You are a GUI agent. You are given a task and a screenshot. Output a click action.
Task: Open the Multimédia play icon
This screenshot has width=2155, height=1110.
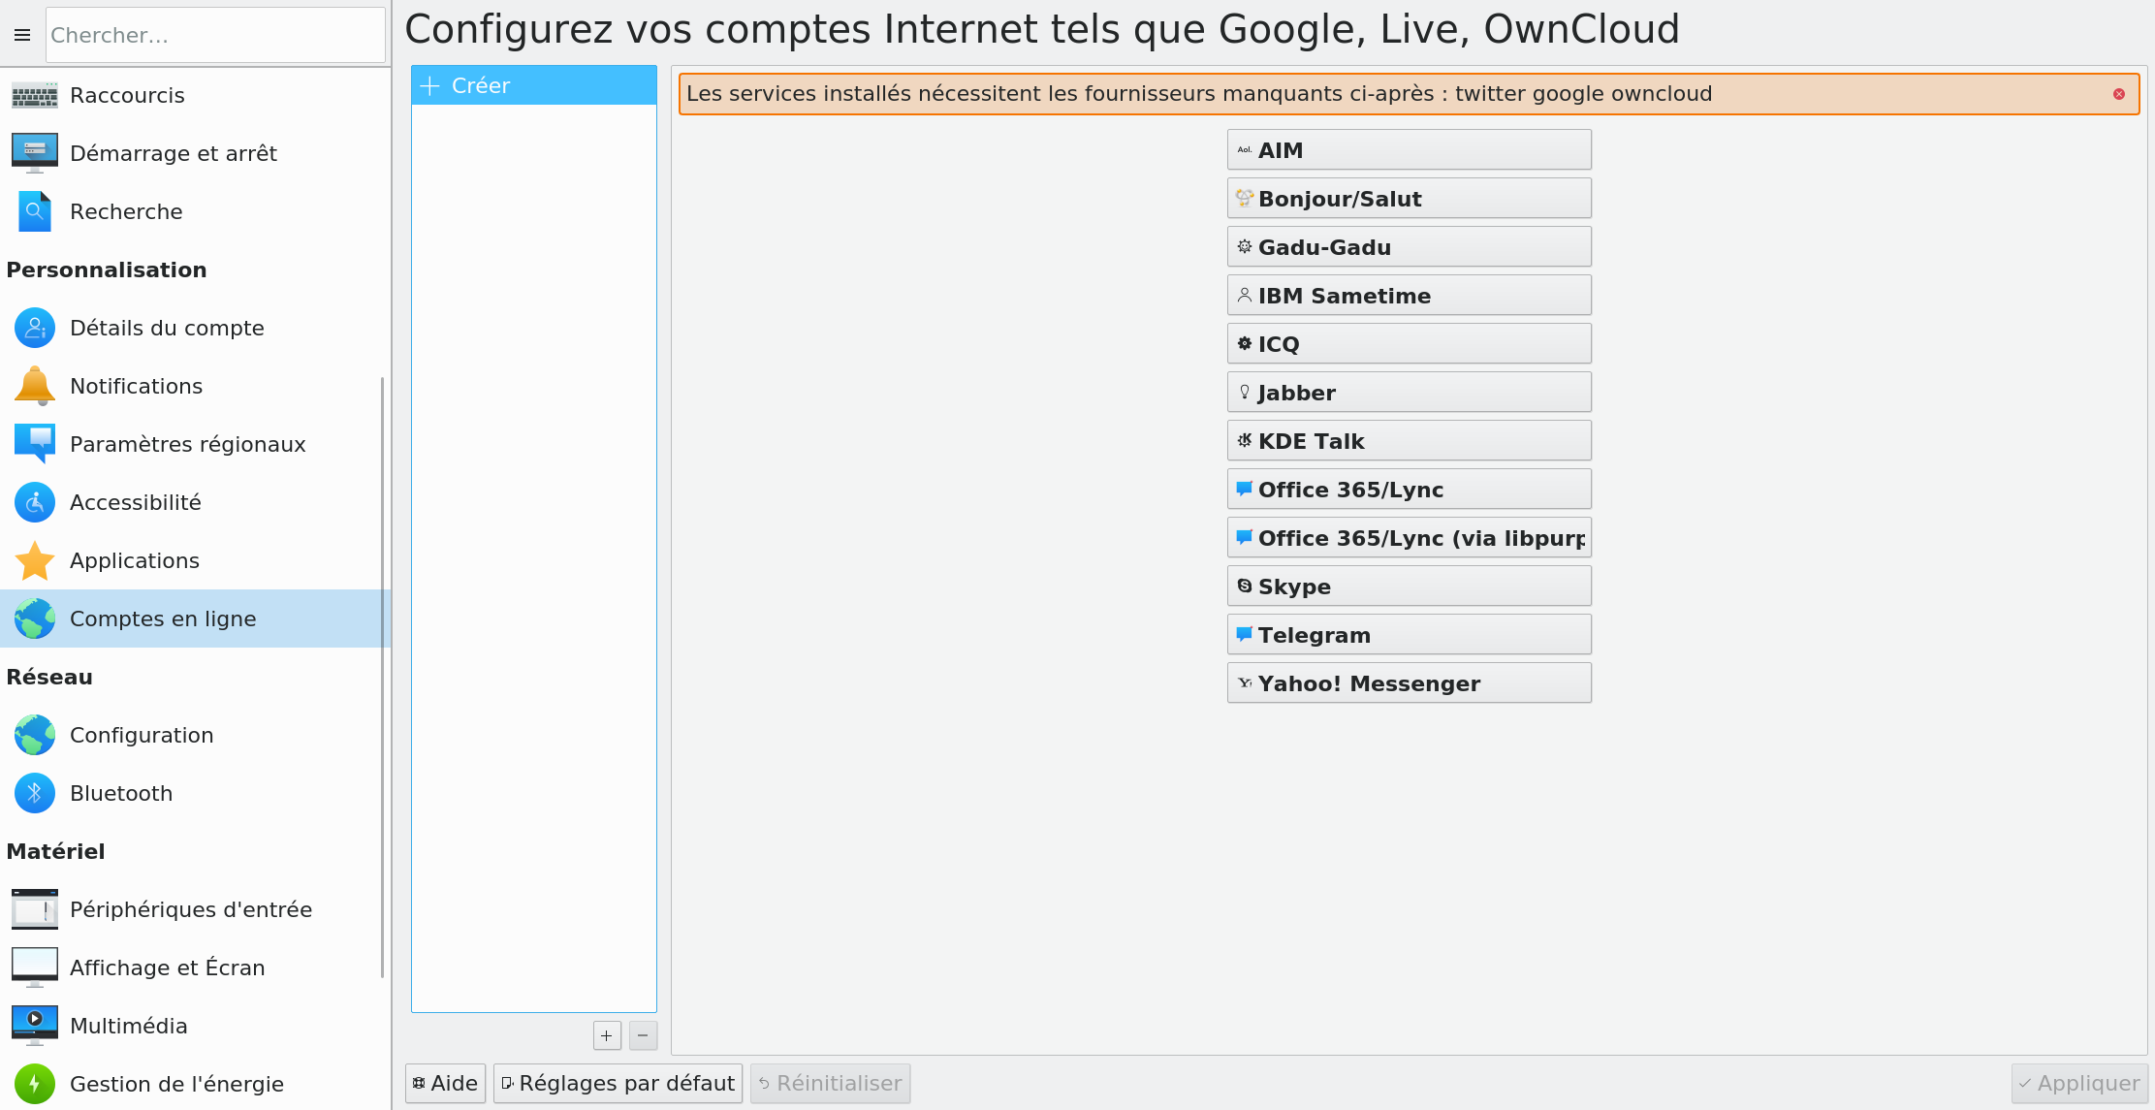tap(35, 1026)
